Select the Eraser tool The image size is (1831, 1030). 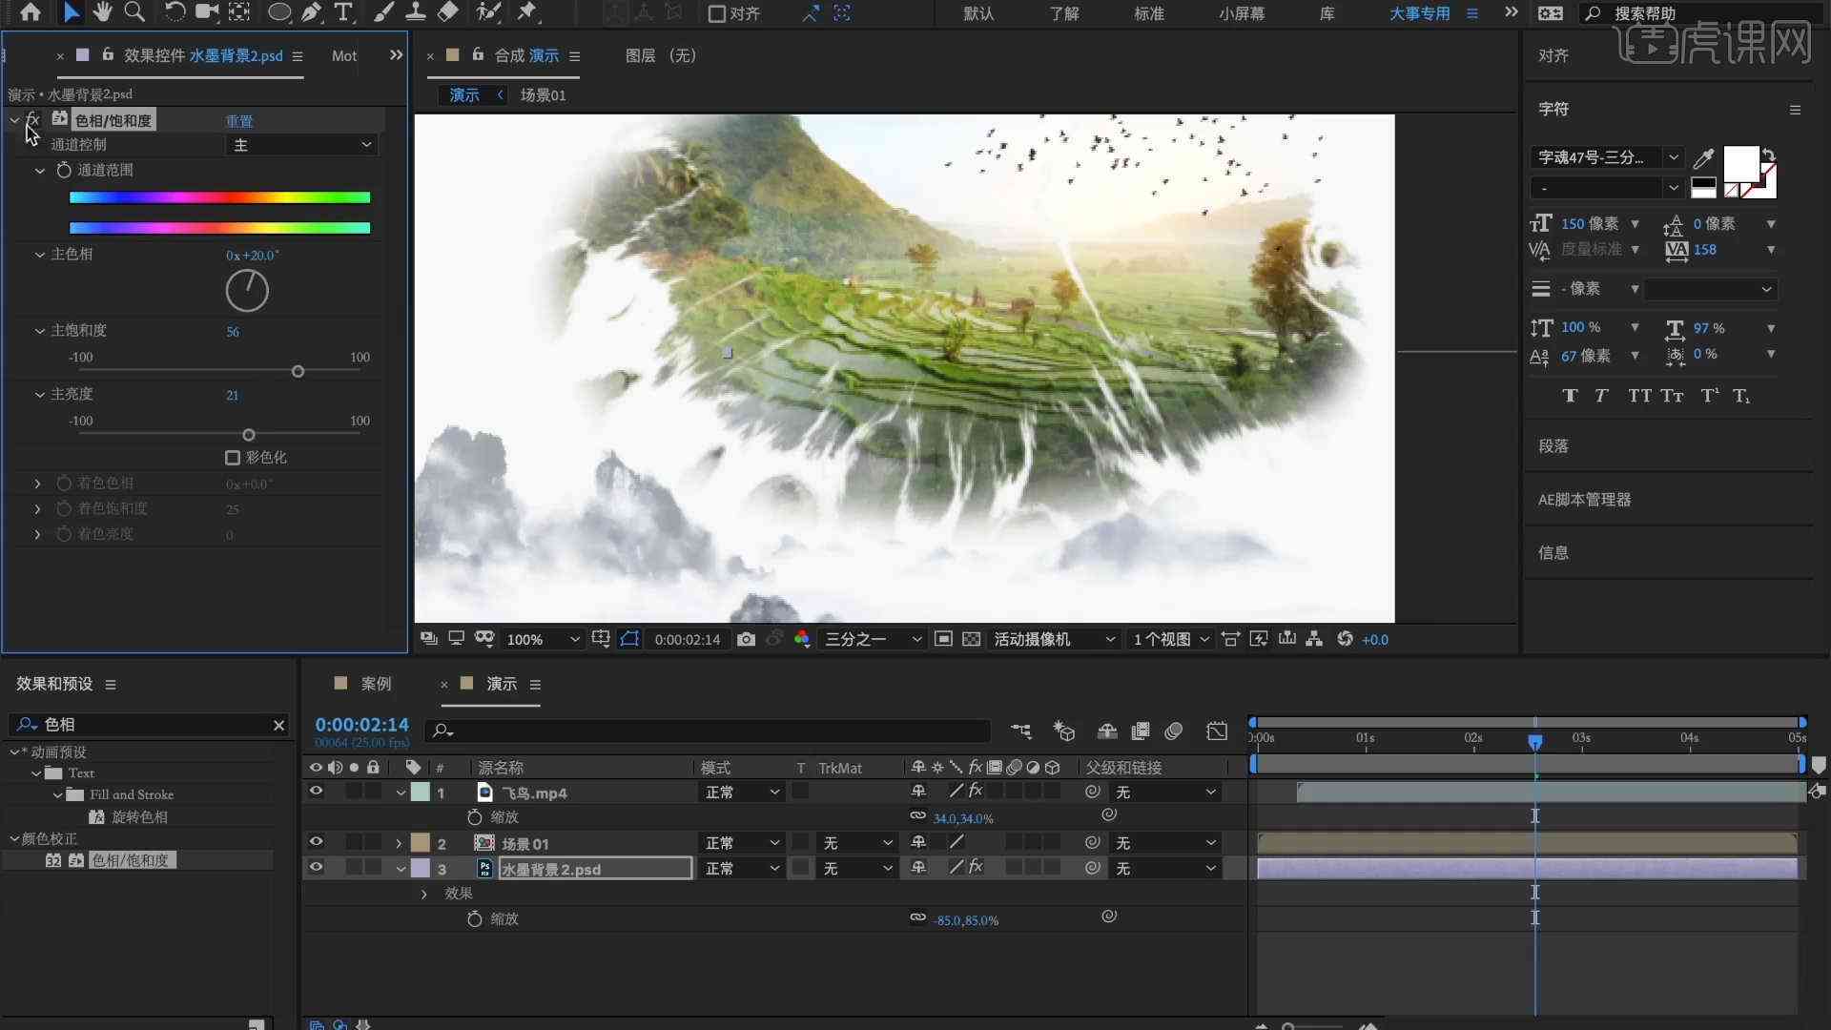coord(447,12)
